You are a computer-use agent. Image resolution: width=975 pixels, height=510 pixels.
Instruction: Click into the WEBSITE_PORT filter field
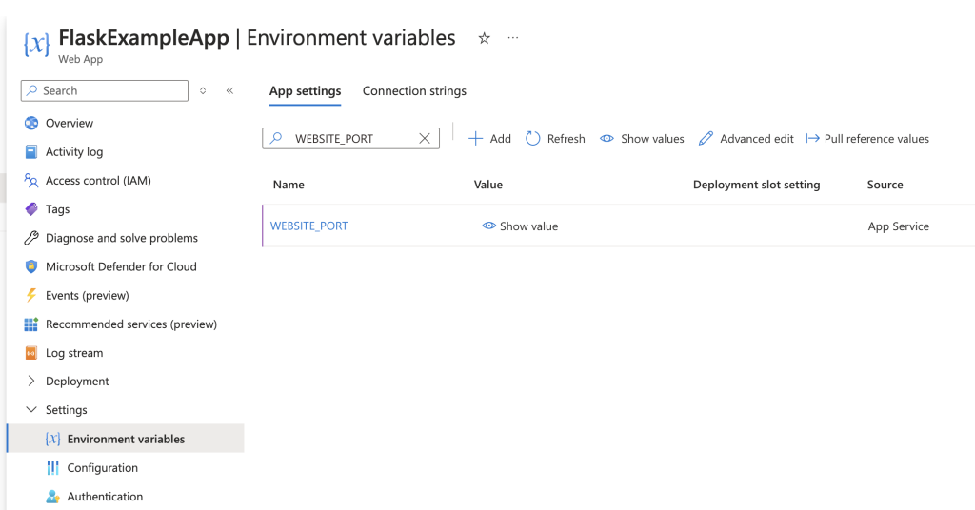click(350, 138)
